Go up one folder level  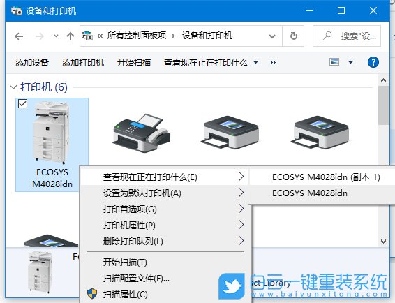70,36
